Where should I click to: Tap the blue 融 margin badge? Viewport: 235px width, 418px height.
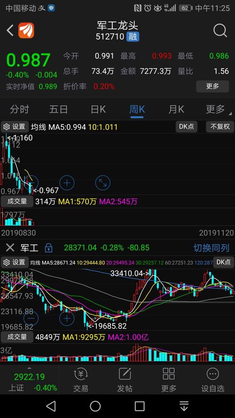(133, 37)
